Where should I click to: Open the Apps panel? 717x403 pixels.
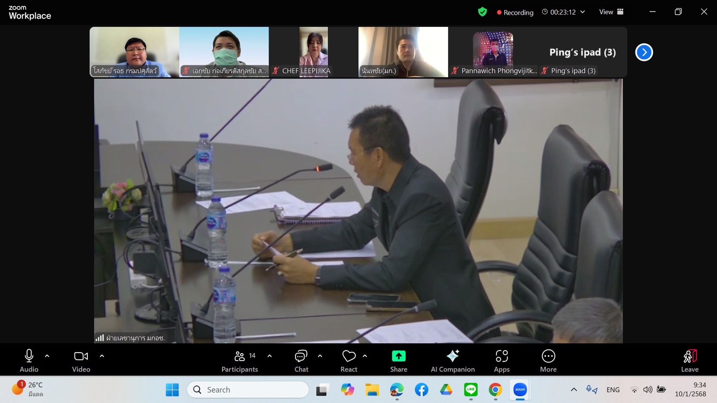[501, 361]
